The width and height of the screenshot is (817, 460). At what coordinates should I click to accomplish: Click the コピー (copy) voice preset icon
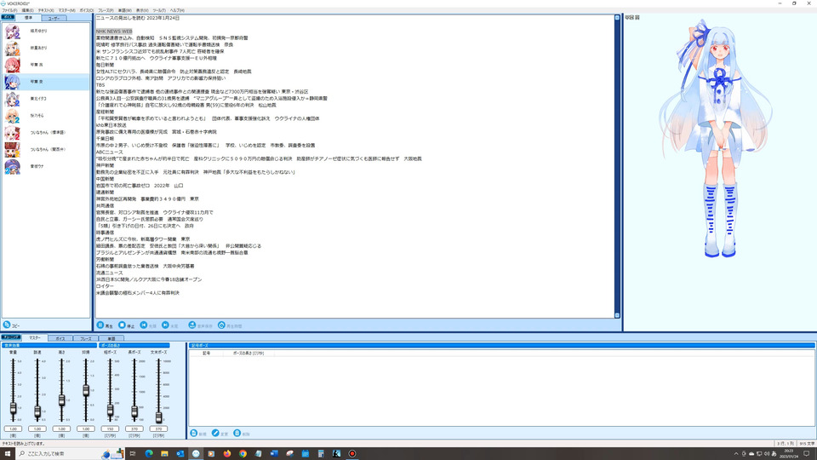(x=7, y=325)
